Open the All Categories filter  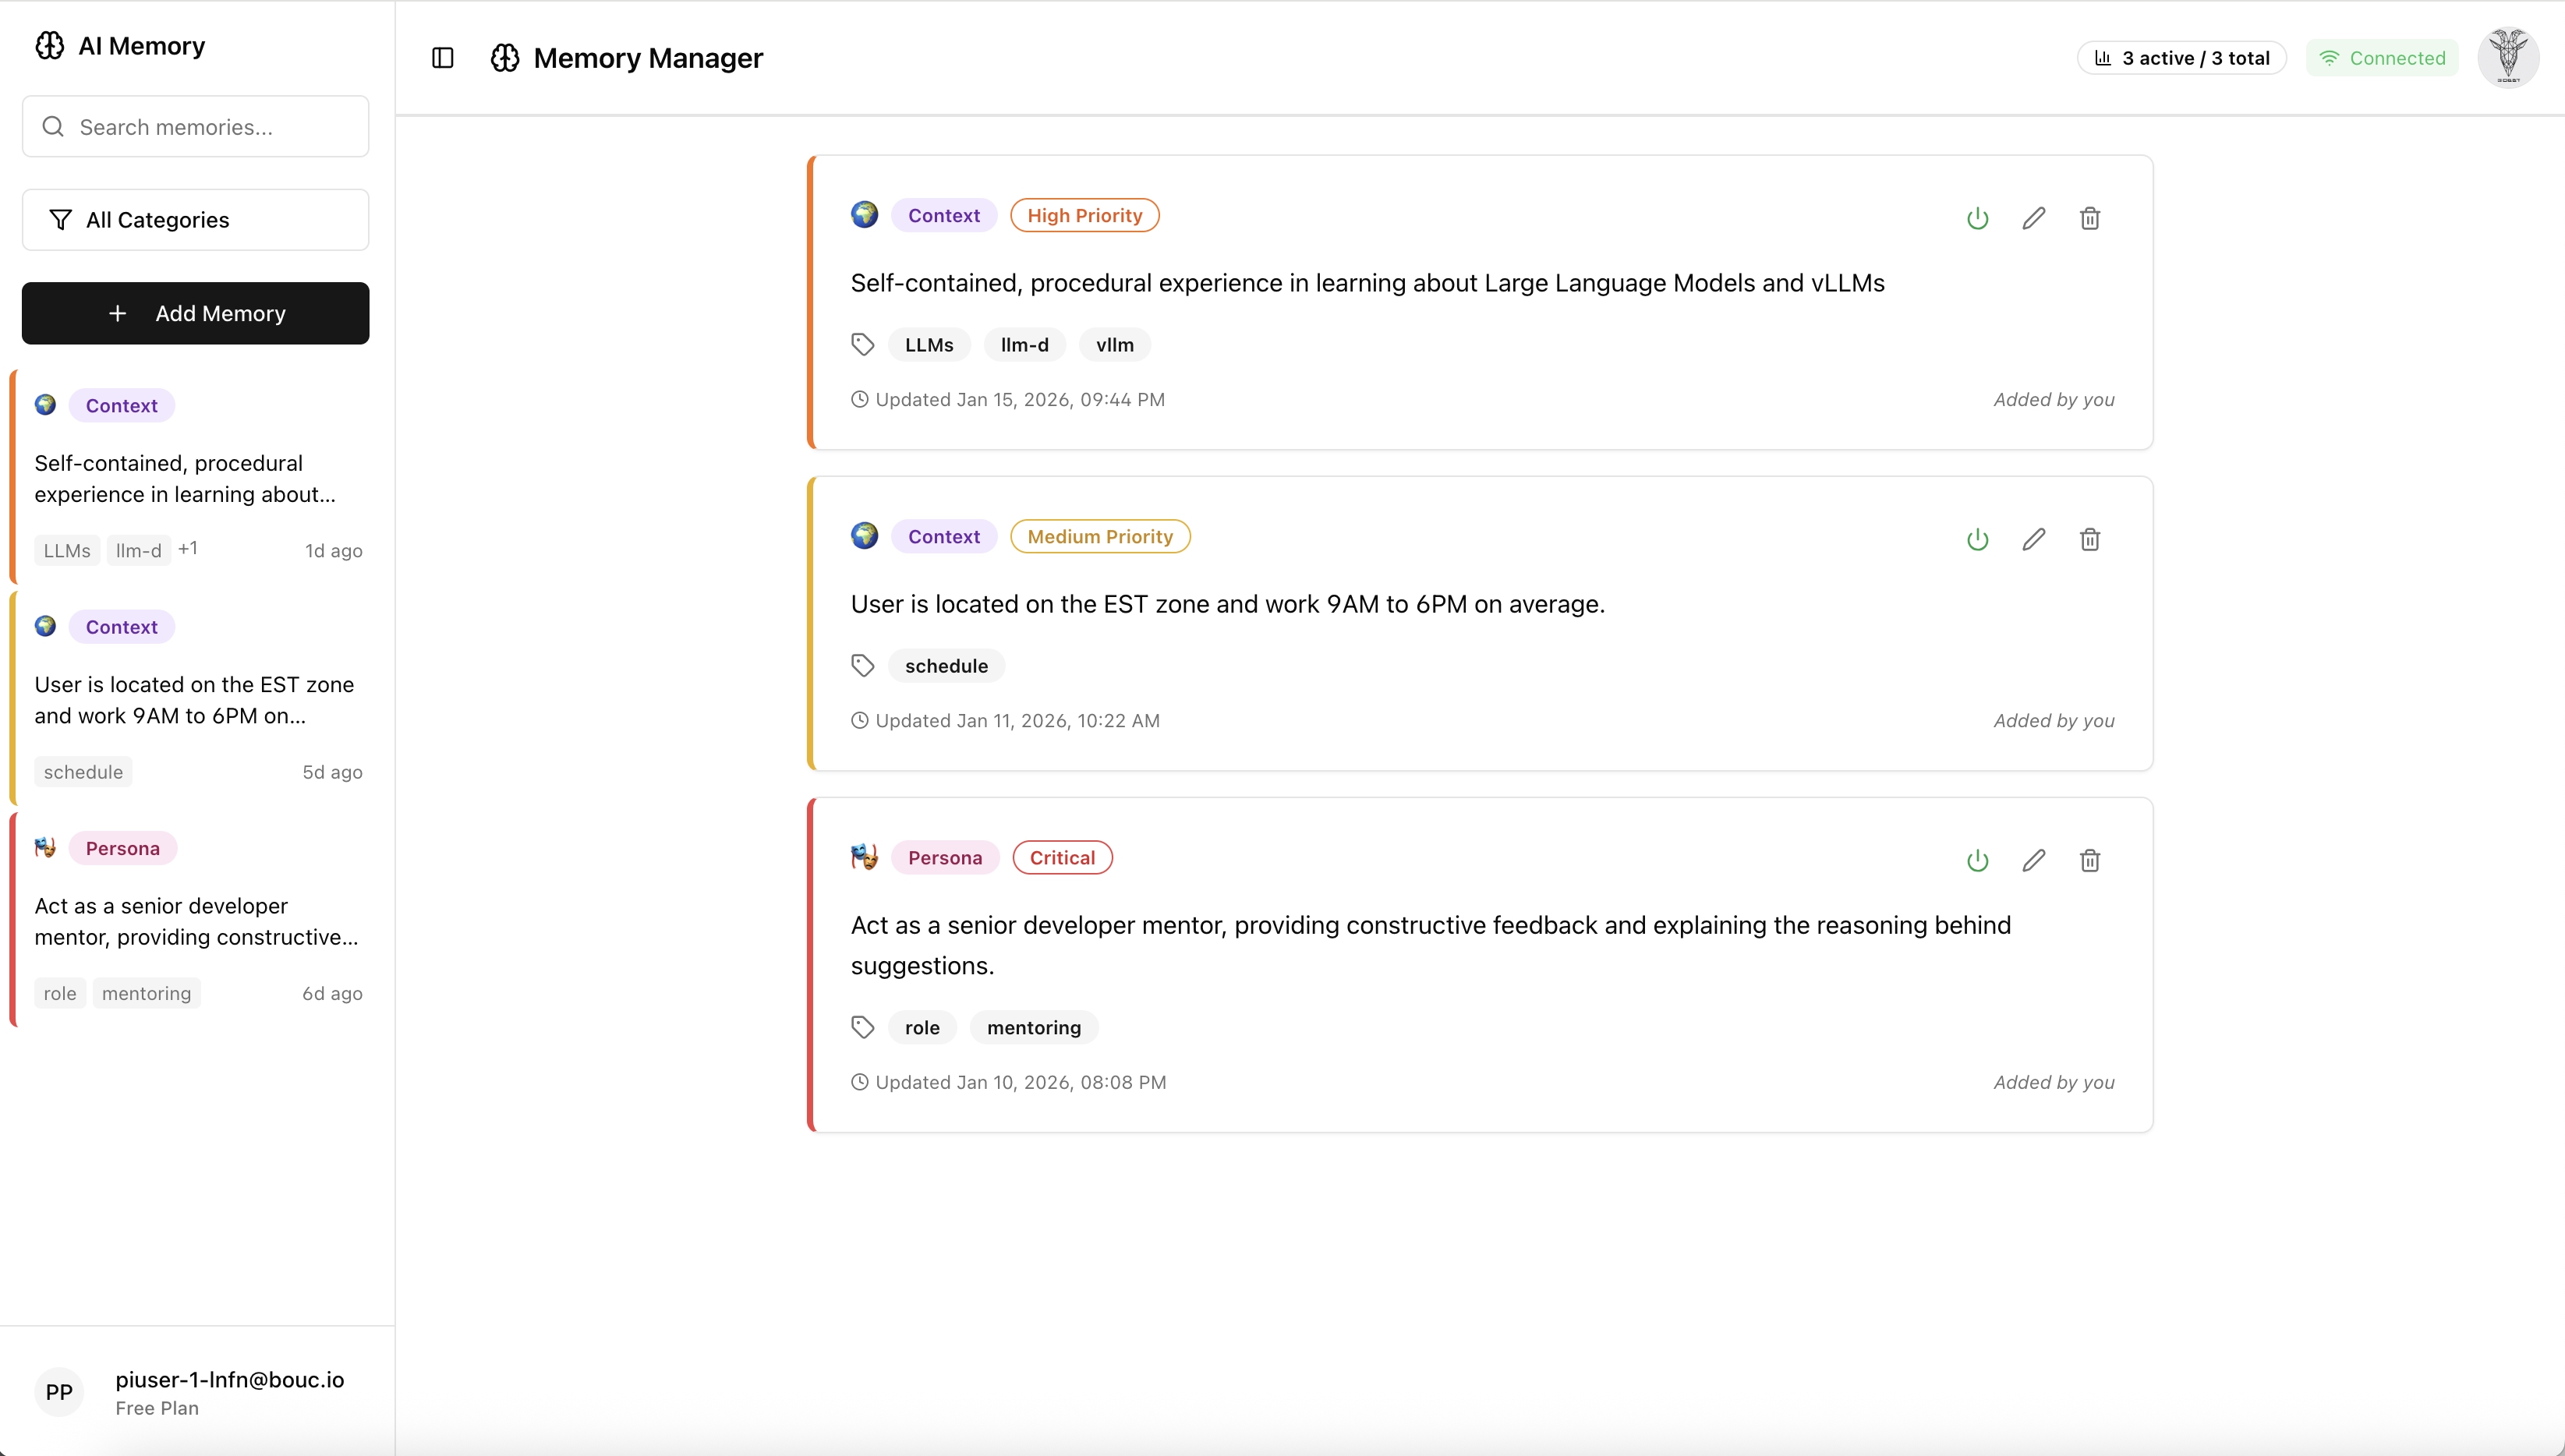point(195,219)
